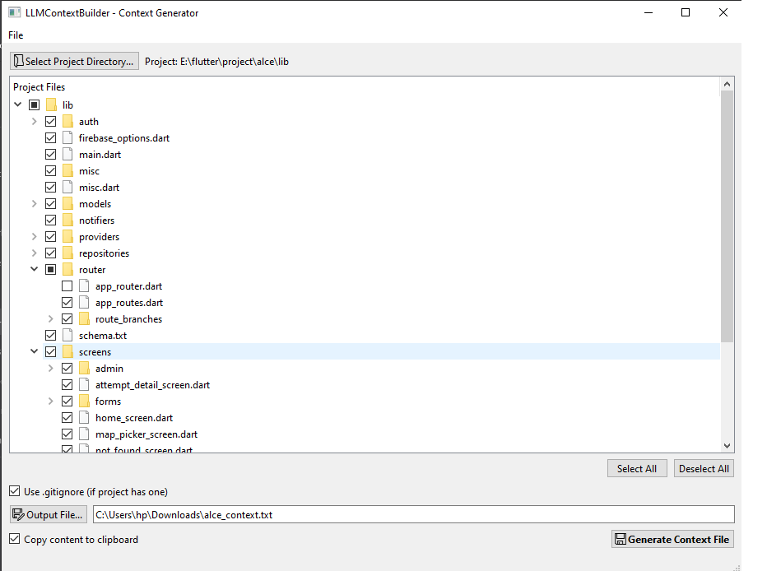Click the home_screen.dart file icon

click(84, 417)
